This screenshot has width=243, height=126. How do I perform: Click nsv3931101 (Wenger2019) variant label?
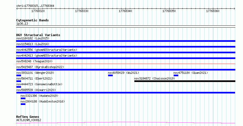coord(35,73)
